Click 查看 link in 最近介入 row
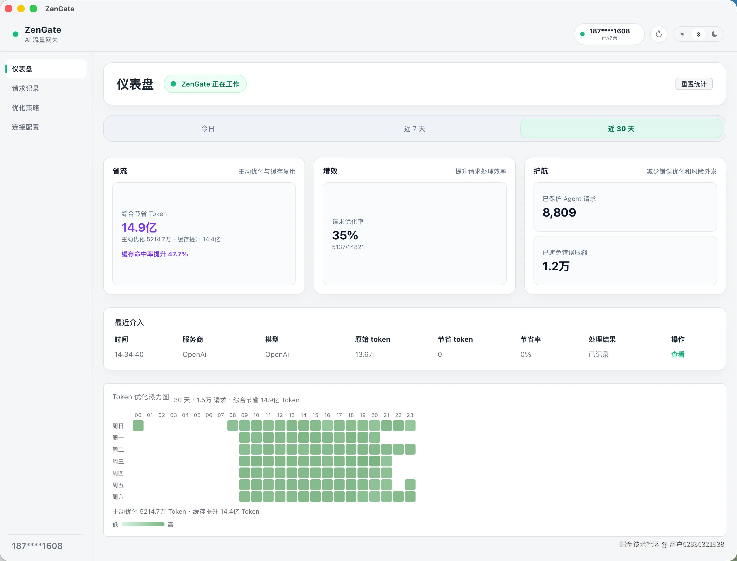 pyautogui.click(x=678, y=354)
